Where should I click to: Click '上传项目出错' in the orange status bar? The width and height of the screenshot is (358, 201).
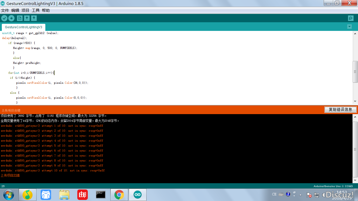tap(11, 110)
